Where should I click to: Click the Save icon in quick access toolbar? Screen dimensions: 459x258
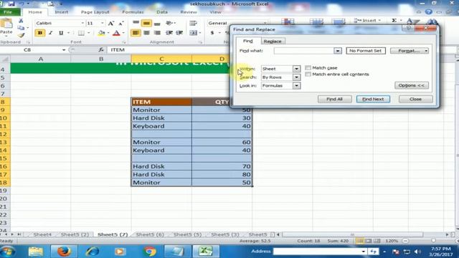click(x=11, y=4)
